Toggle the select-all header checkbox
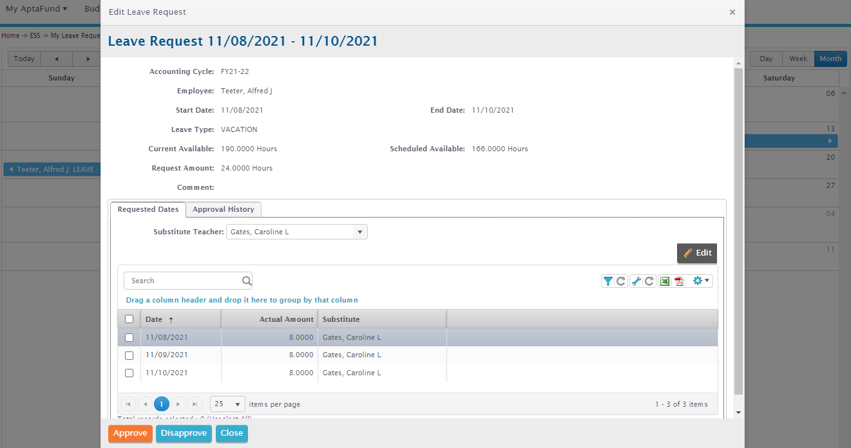Image resolution: width=851 pixels, height=448 pixels. 129,319
